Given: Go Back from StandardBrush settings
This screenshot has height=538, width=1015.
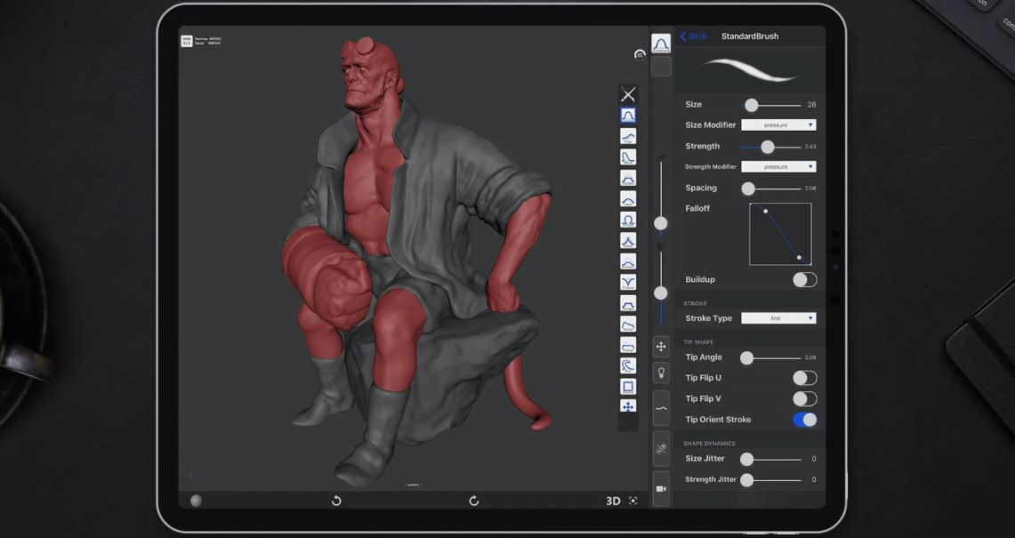Looking at the screenshot, I should coord(693,36).
